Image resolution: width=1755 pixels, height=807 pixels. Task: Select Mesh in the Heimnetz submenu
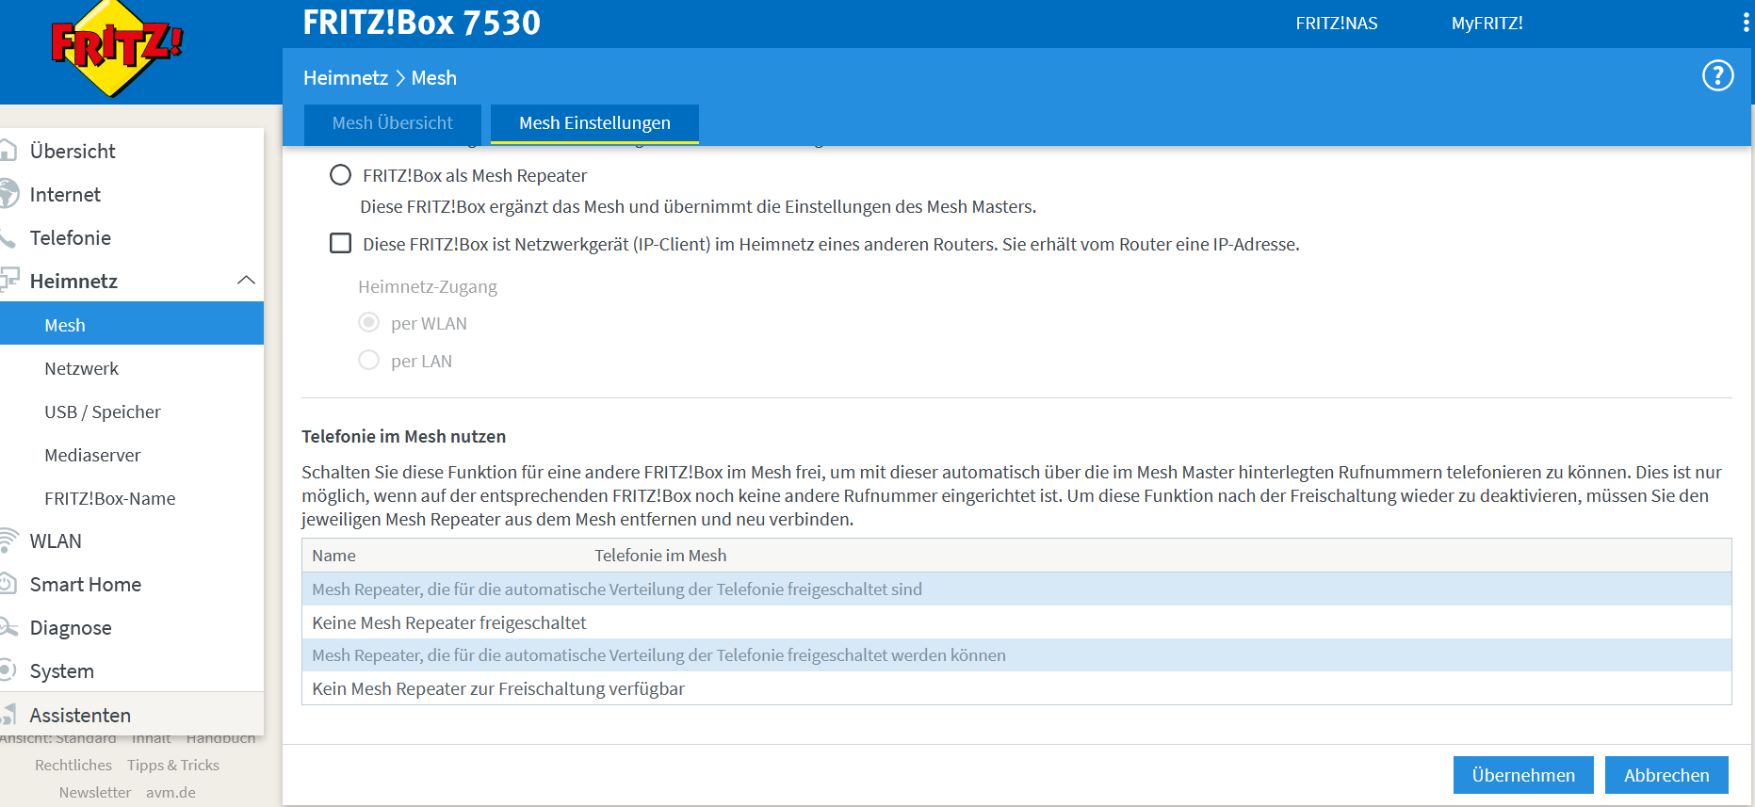[x=132, y=324]
